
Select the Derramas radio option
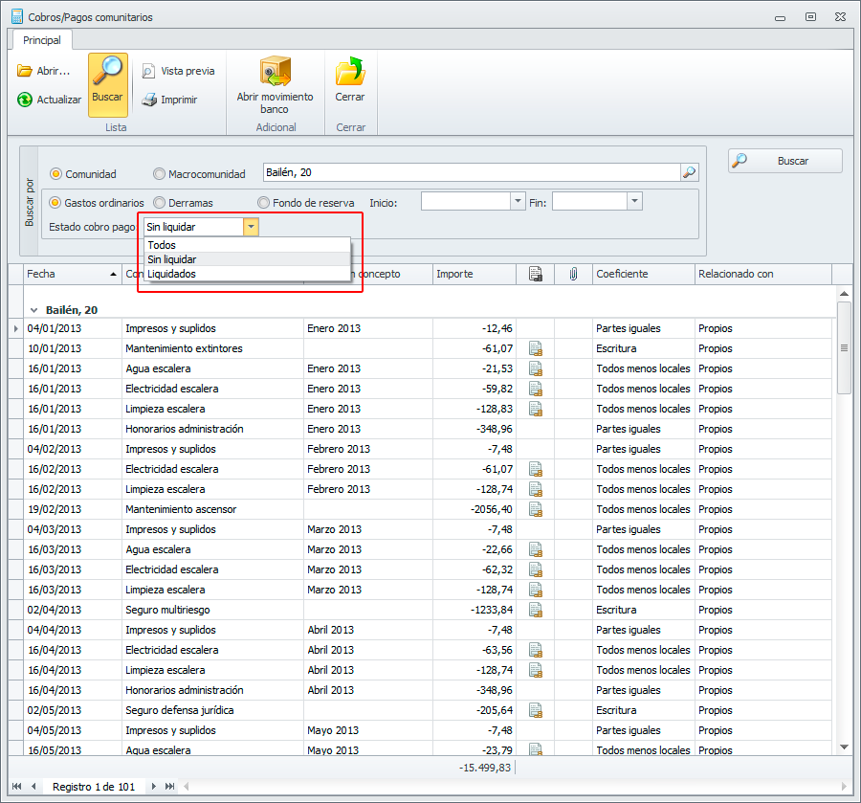(x=160, y=203)
